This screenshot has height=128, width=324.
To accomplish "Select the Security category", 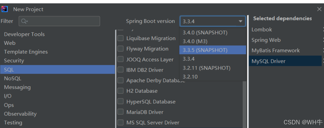I will [57, 61].
